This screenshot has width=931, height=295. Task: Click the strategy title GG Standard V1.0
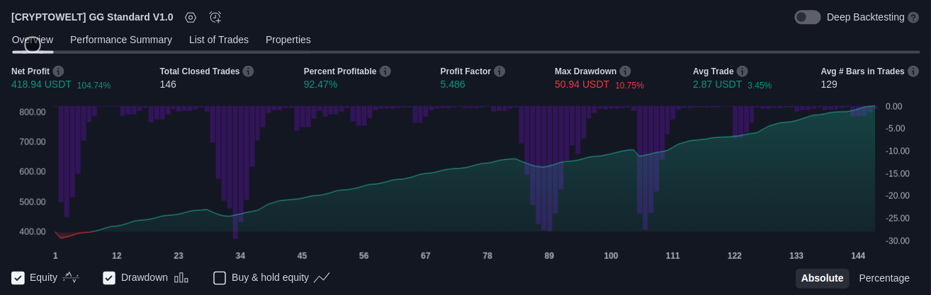point(92,17)
